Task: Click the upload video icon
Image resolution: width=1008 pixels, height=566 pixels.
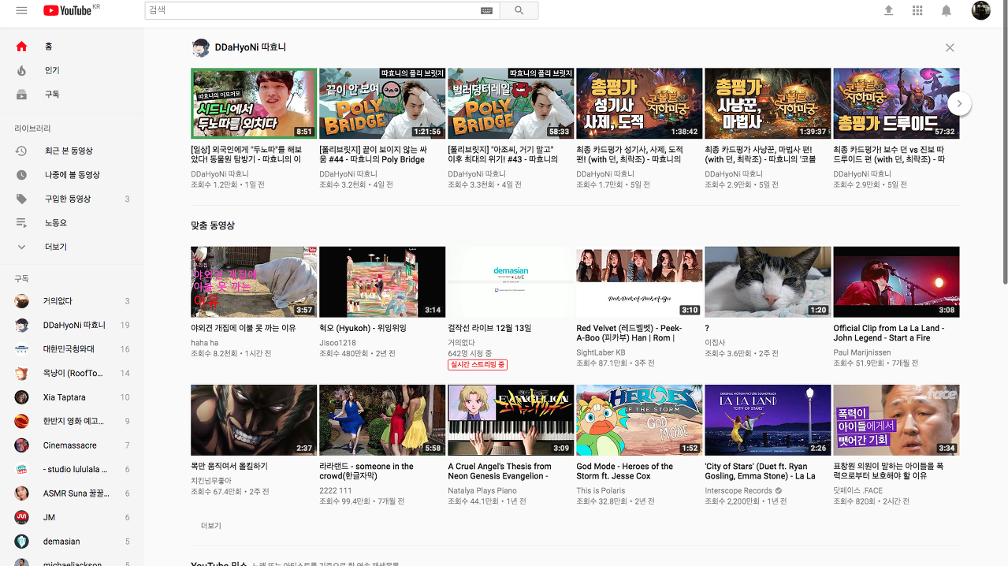Action: (x=889, y=10)
